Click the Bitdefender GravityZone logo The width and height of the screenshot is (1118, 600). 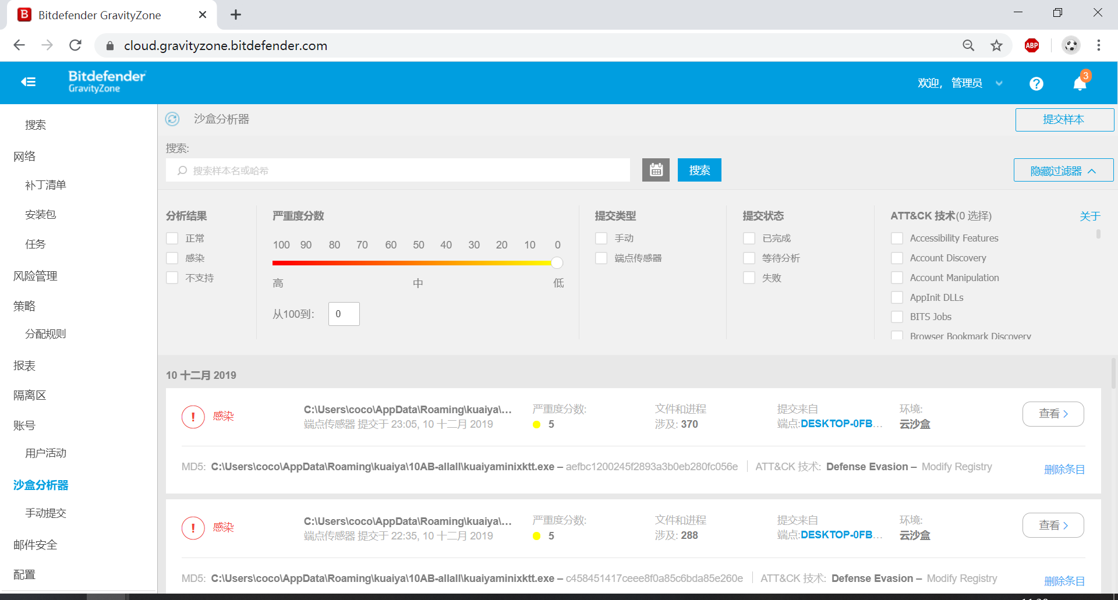pyautogui.click(x=107, y=81)
